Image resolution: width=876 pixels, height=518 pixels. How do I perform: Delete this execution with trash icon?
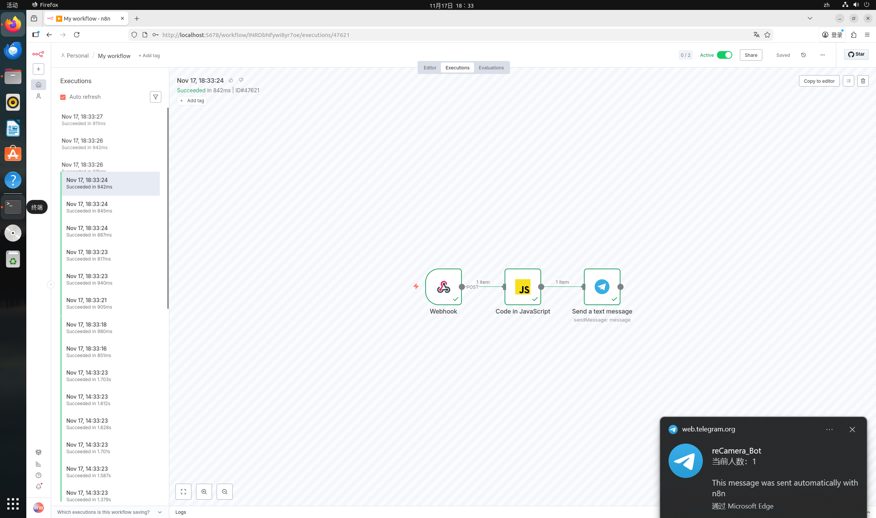[x=863, y=81]
